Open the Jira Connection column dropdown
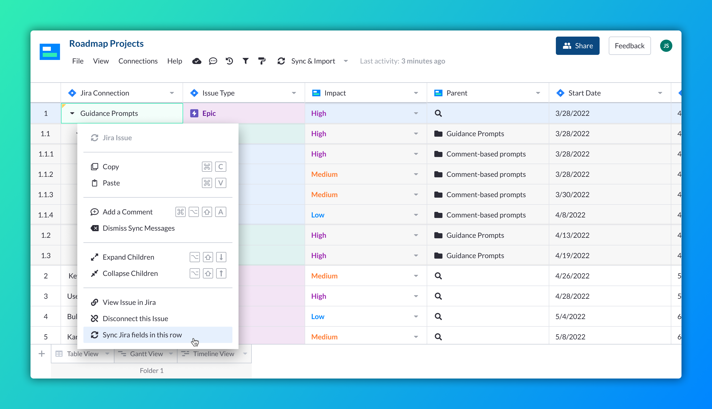This screenshot has height=409, width=712. coord(172,93)
